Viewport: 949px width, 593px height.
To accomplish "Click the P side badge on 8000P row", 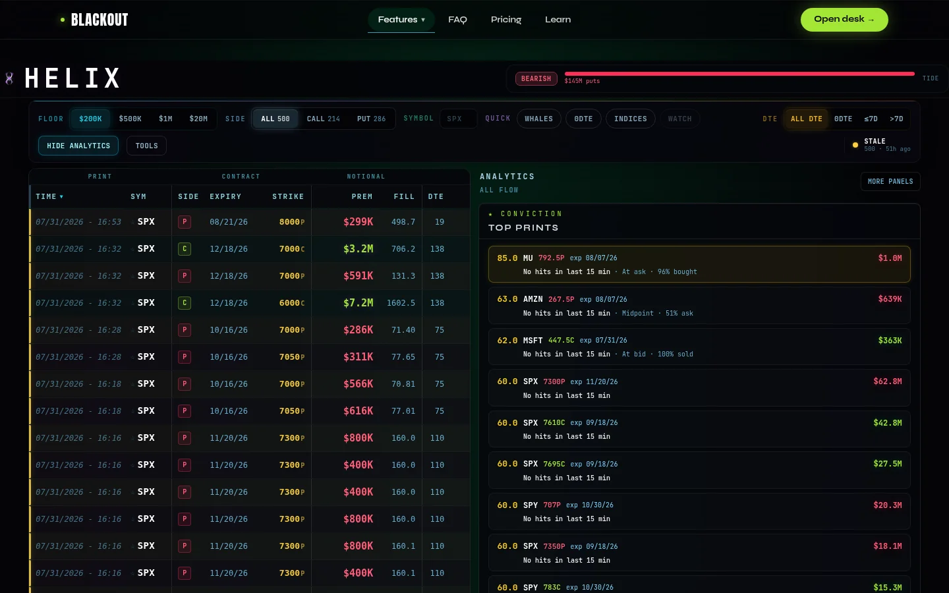I will pyautogui.click(x=185, y=222).
